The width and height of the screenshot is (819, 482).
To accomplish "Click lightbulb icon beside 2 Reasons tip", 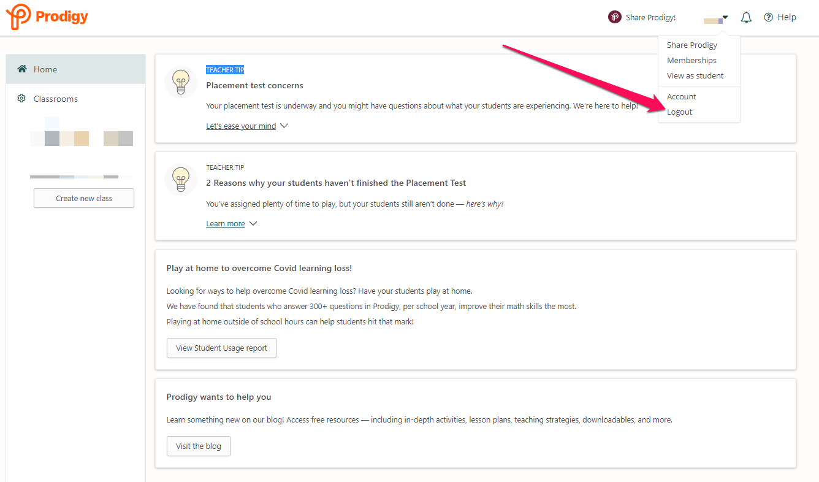I will 181,180.
